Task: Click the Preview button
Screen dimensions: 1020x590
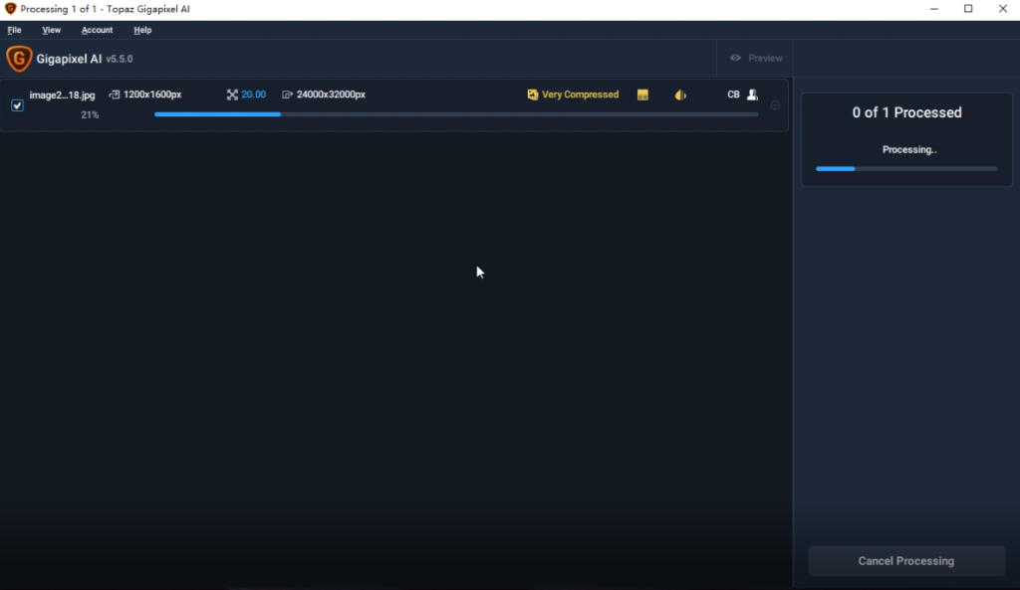Action: click(756, 58)
